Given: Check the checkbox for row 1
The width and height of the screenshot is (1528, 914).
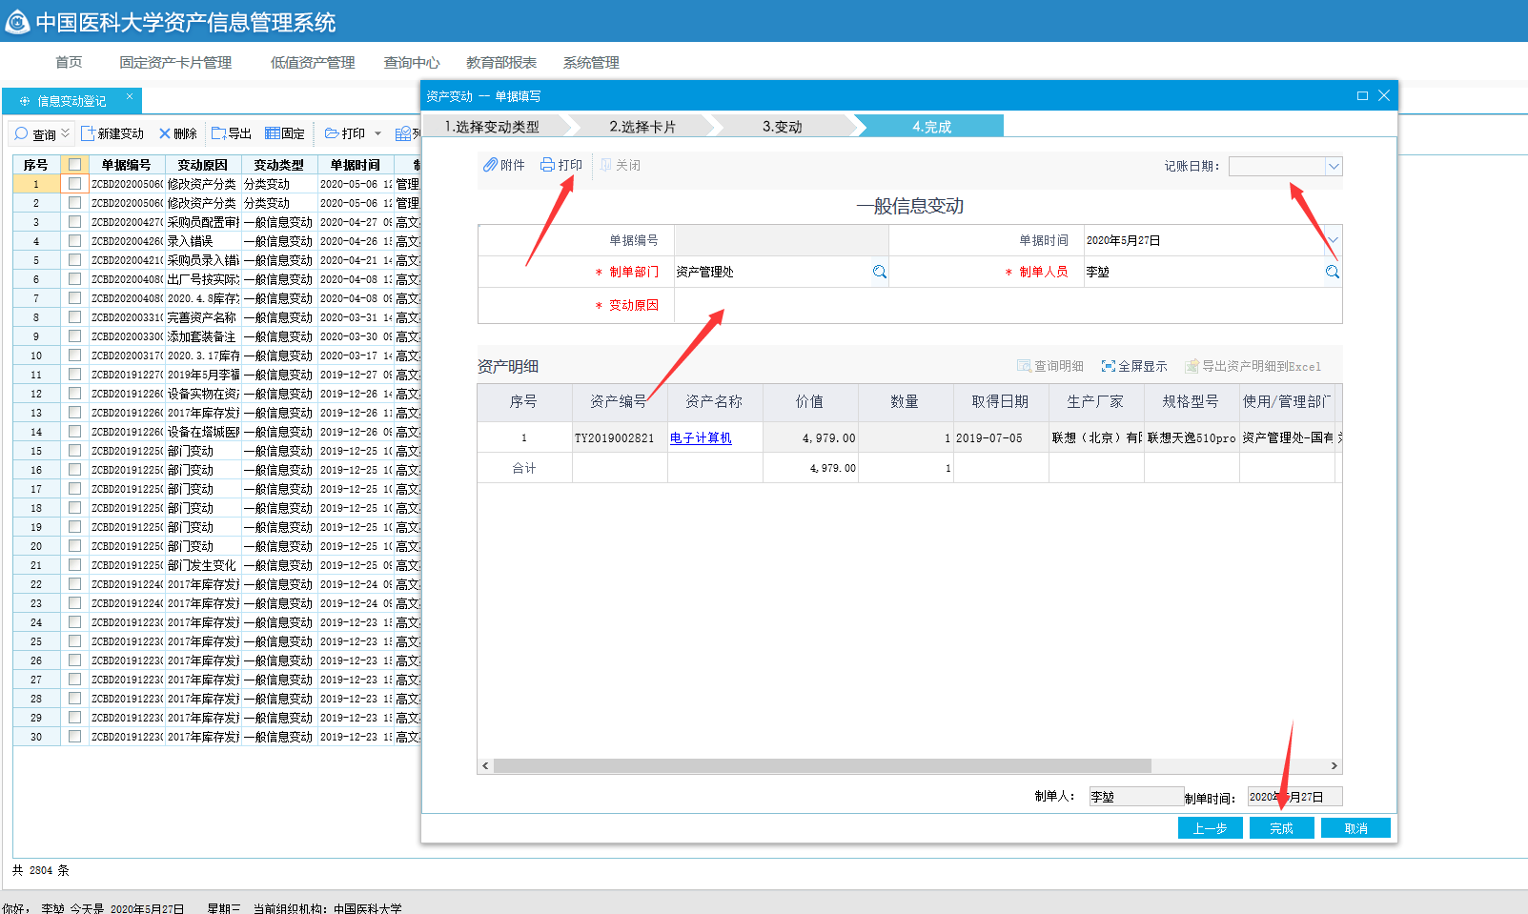Looking at the screenshot, I should [74, 183].
